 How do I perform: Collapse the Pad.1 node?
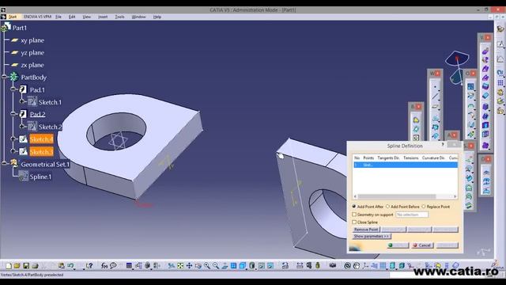[13, 89]
